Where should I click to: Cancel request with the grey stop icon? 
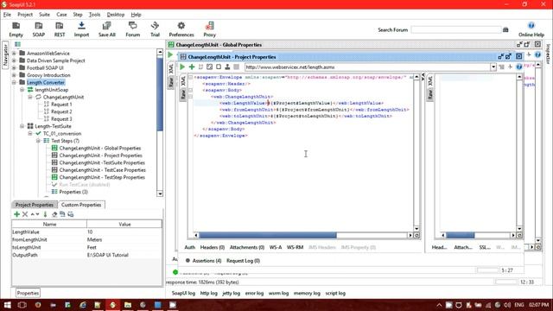point(236,67)
